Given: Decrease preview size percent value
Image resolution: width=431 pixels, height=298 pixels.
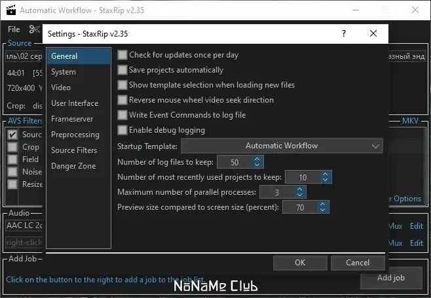Looking at the screenshot, I should (x=323, y=210).
